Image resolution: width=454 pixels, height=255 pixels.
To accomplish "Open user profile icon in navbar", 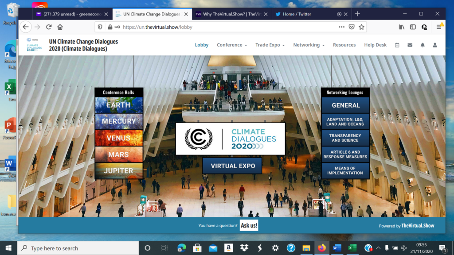I will [x=435, y=45].
